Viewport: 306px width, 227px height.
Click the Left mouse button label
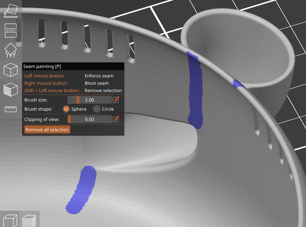click(45, 76)
